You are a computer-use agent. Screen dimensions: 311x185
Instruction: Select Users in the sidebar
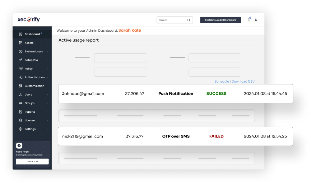click(x=28, y=95)
